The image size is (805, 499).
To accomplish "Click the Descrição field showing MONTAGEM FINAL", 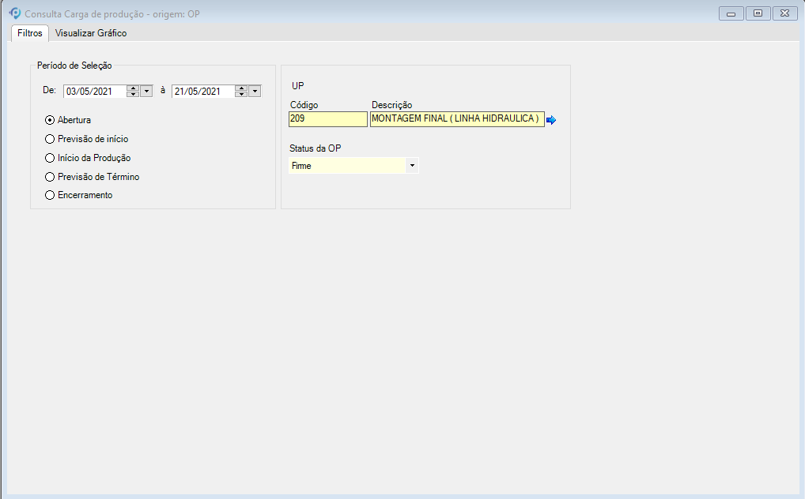I will tap(456, 119).
